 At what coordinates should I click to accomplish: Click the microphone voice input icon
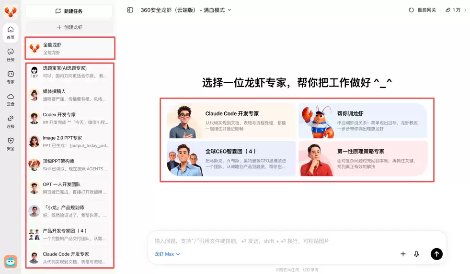click(416, 254)
